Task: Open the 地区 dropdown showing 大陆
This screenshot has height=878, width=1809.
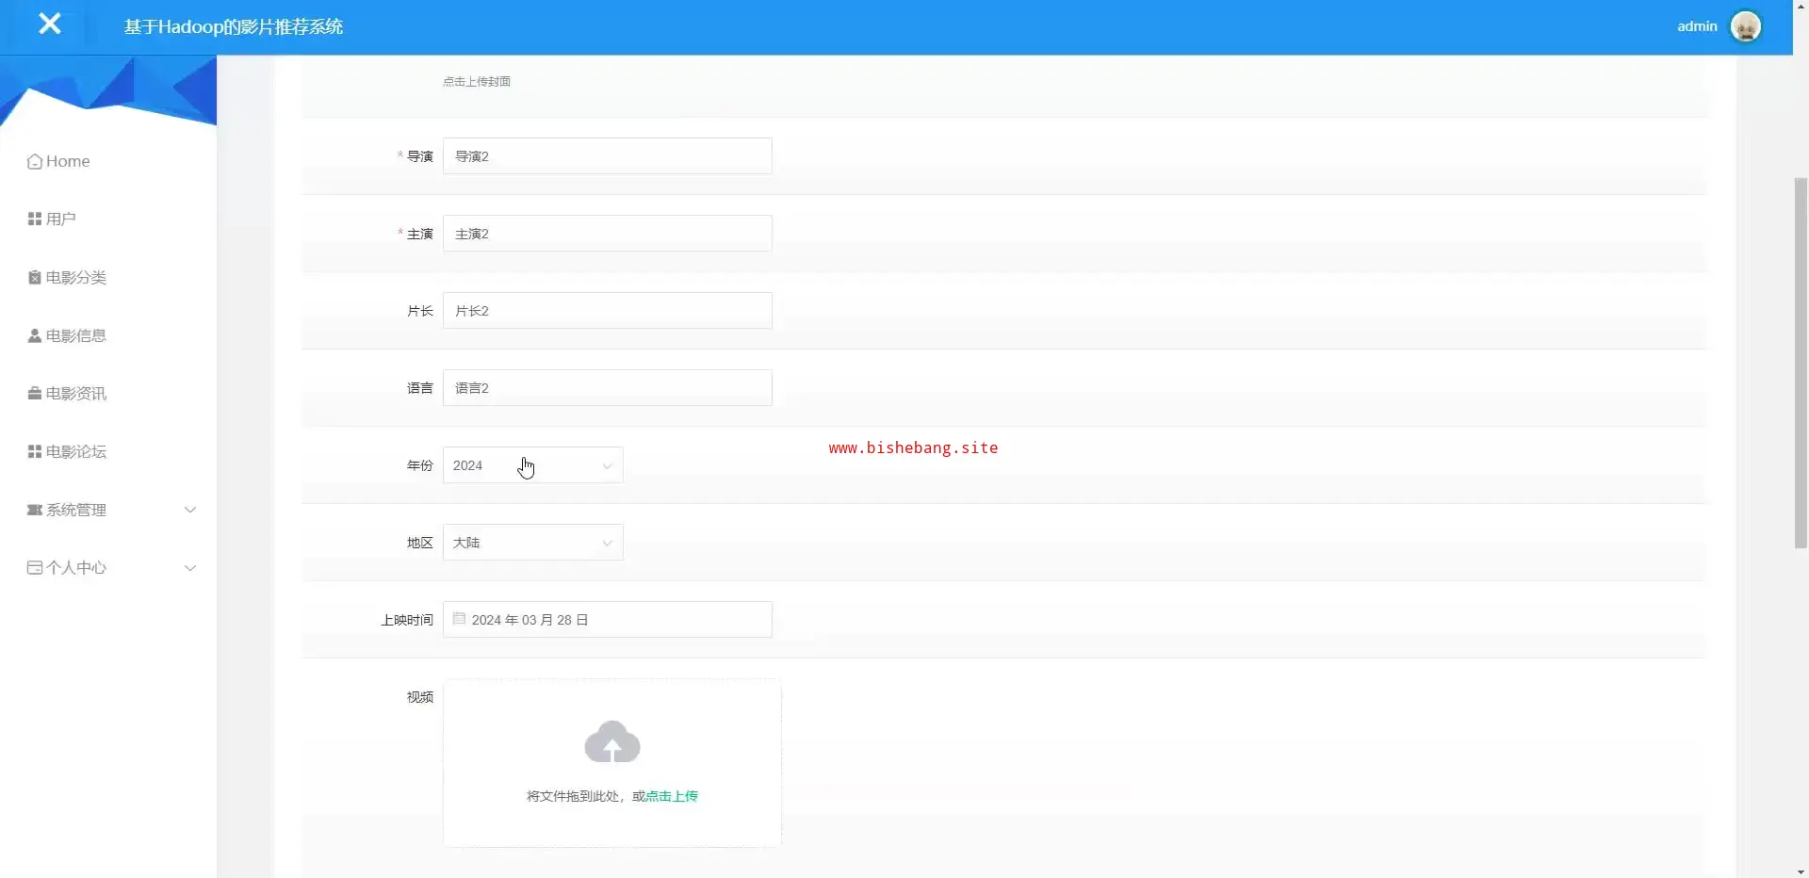Action: [x=533, y=543]
